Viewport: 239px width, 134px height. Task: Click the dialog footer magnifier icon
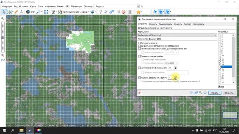pos(201,93)
